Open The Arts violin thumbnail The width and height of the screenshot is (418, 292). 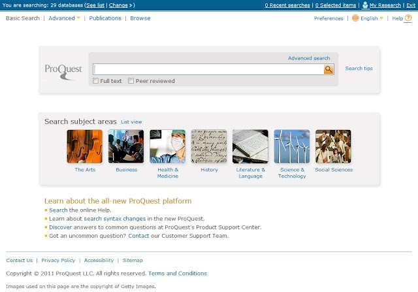coord(84,146)
